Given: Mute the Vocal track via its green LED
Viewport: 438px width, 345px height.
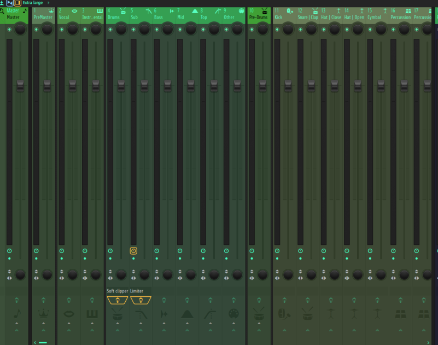Looking at the screenshot, I should [x=62, y=30].
